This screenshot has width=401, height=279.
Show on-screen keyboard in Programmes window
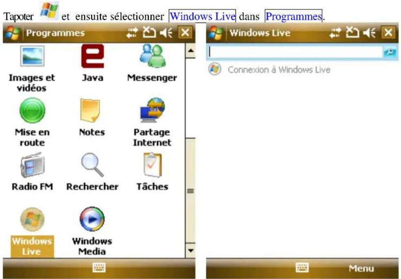pos(99,268)
